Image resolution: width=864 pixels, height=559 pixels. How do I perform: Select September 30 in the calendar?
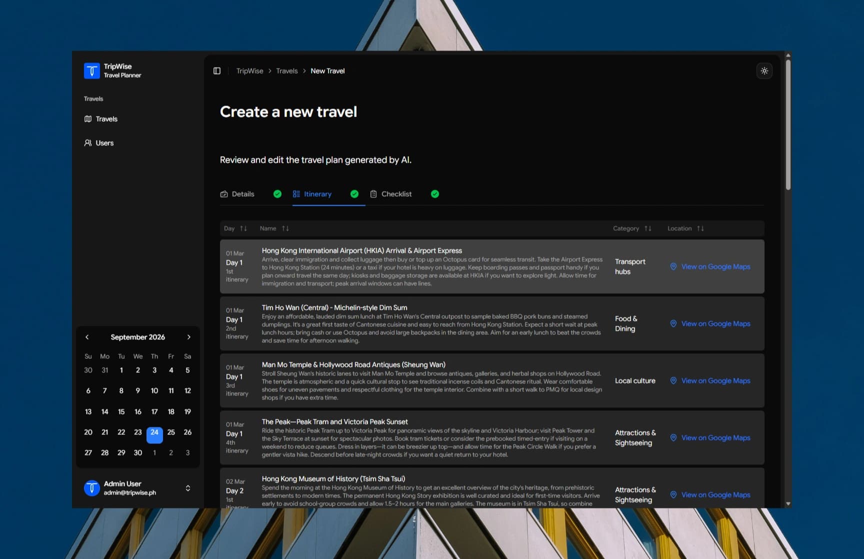[x=138, y=453]
